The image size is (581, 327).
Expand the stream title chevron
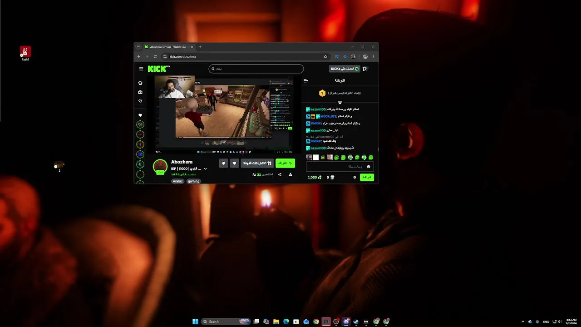pyautogui.click(x=205, y=169)
